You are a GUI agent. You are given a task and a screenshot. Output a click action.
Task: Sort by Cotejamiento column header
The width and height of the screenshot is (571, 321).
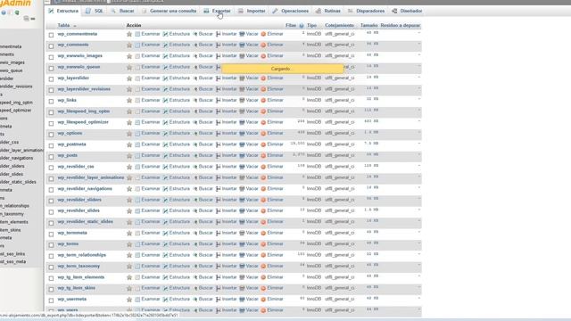(x=339, y=26)
